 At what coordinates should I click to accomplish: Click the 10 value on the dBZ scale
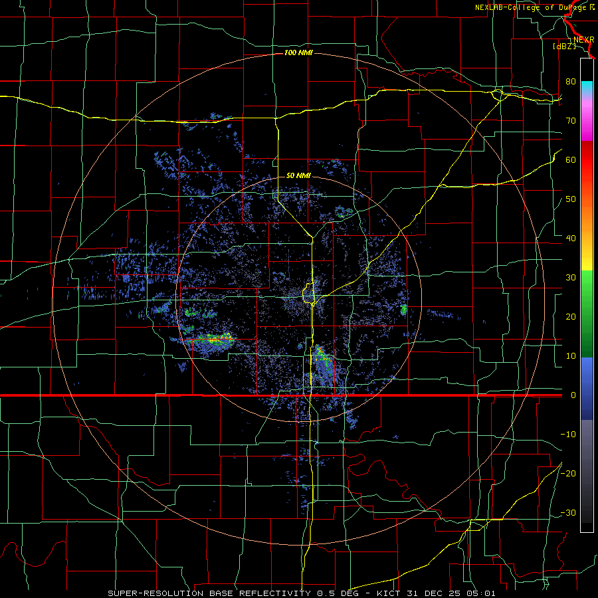tap(571, 356)
